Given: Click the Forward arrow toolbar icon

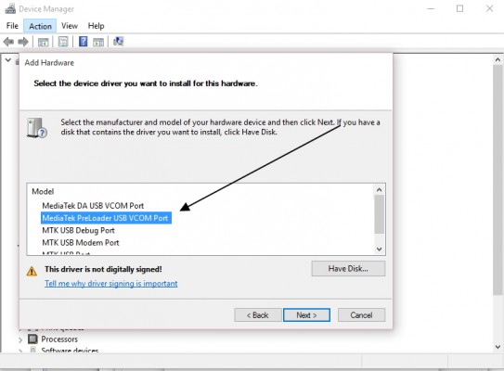Looking at the screenshot, I should [23, 42].
